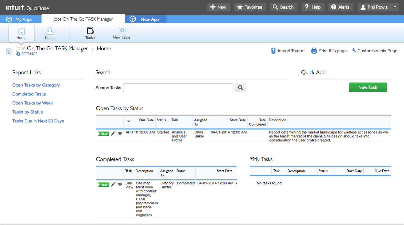Click the Search Tasks input field
Viewport: 404px width, 225px height.
pyautogui.click(x=178, y=88)
